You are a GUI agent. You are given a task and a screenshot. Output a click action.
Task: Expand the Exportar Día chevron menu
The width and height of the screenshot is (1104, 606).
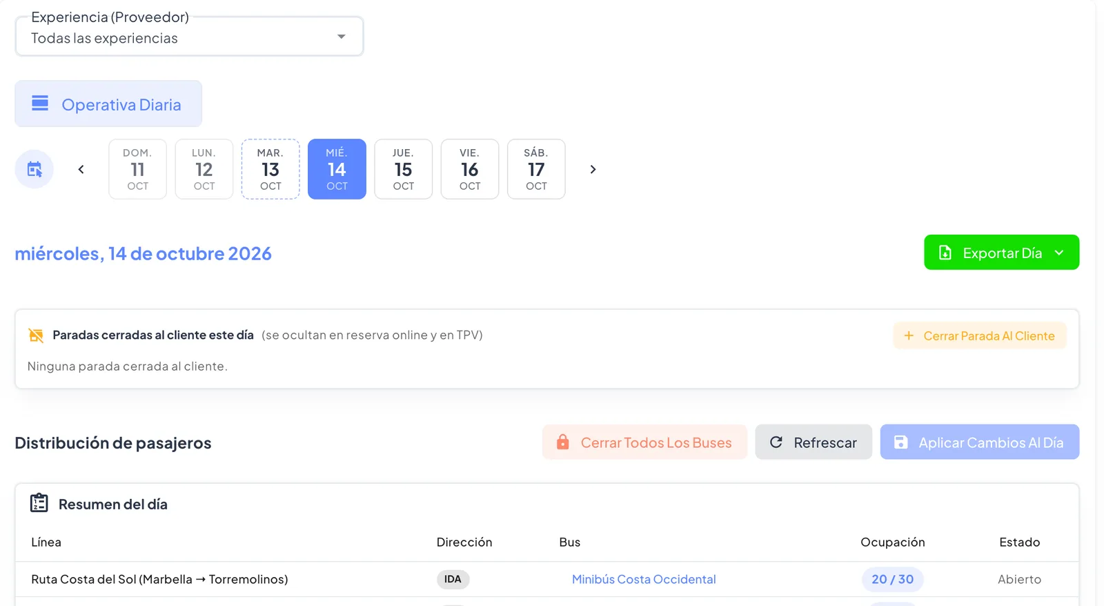(x=1059, y=253)
